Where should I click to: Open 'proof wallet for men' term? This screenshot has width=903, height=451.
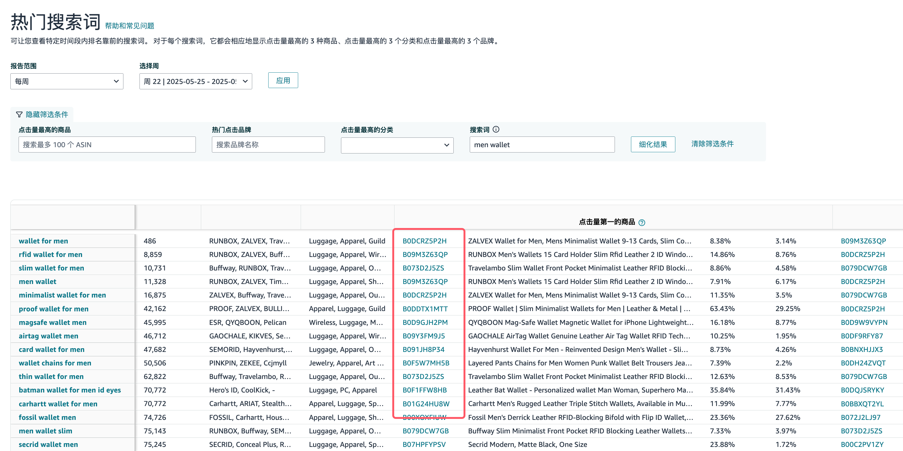[x=54, y=309]
